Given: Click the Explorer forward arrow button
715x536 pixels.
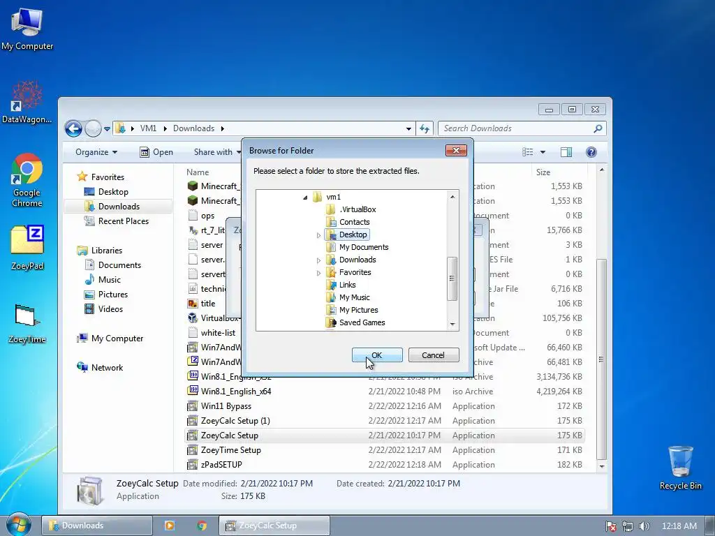Looking at the screenshot, I should coord(93,128).
